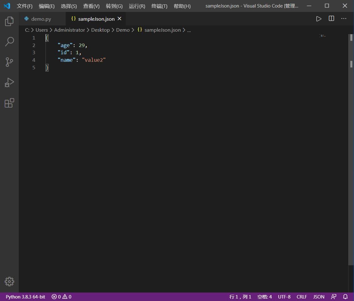Open the Manage settings gear

coord(9,282)
